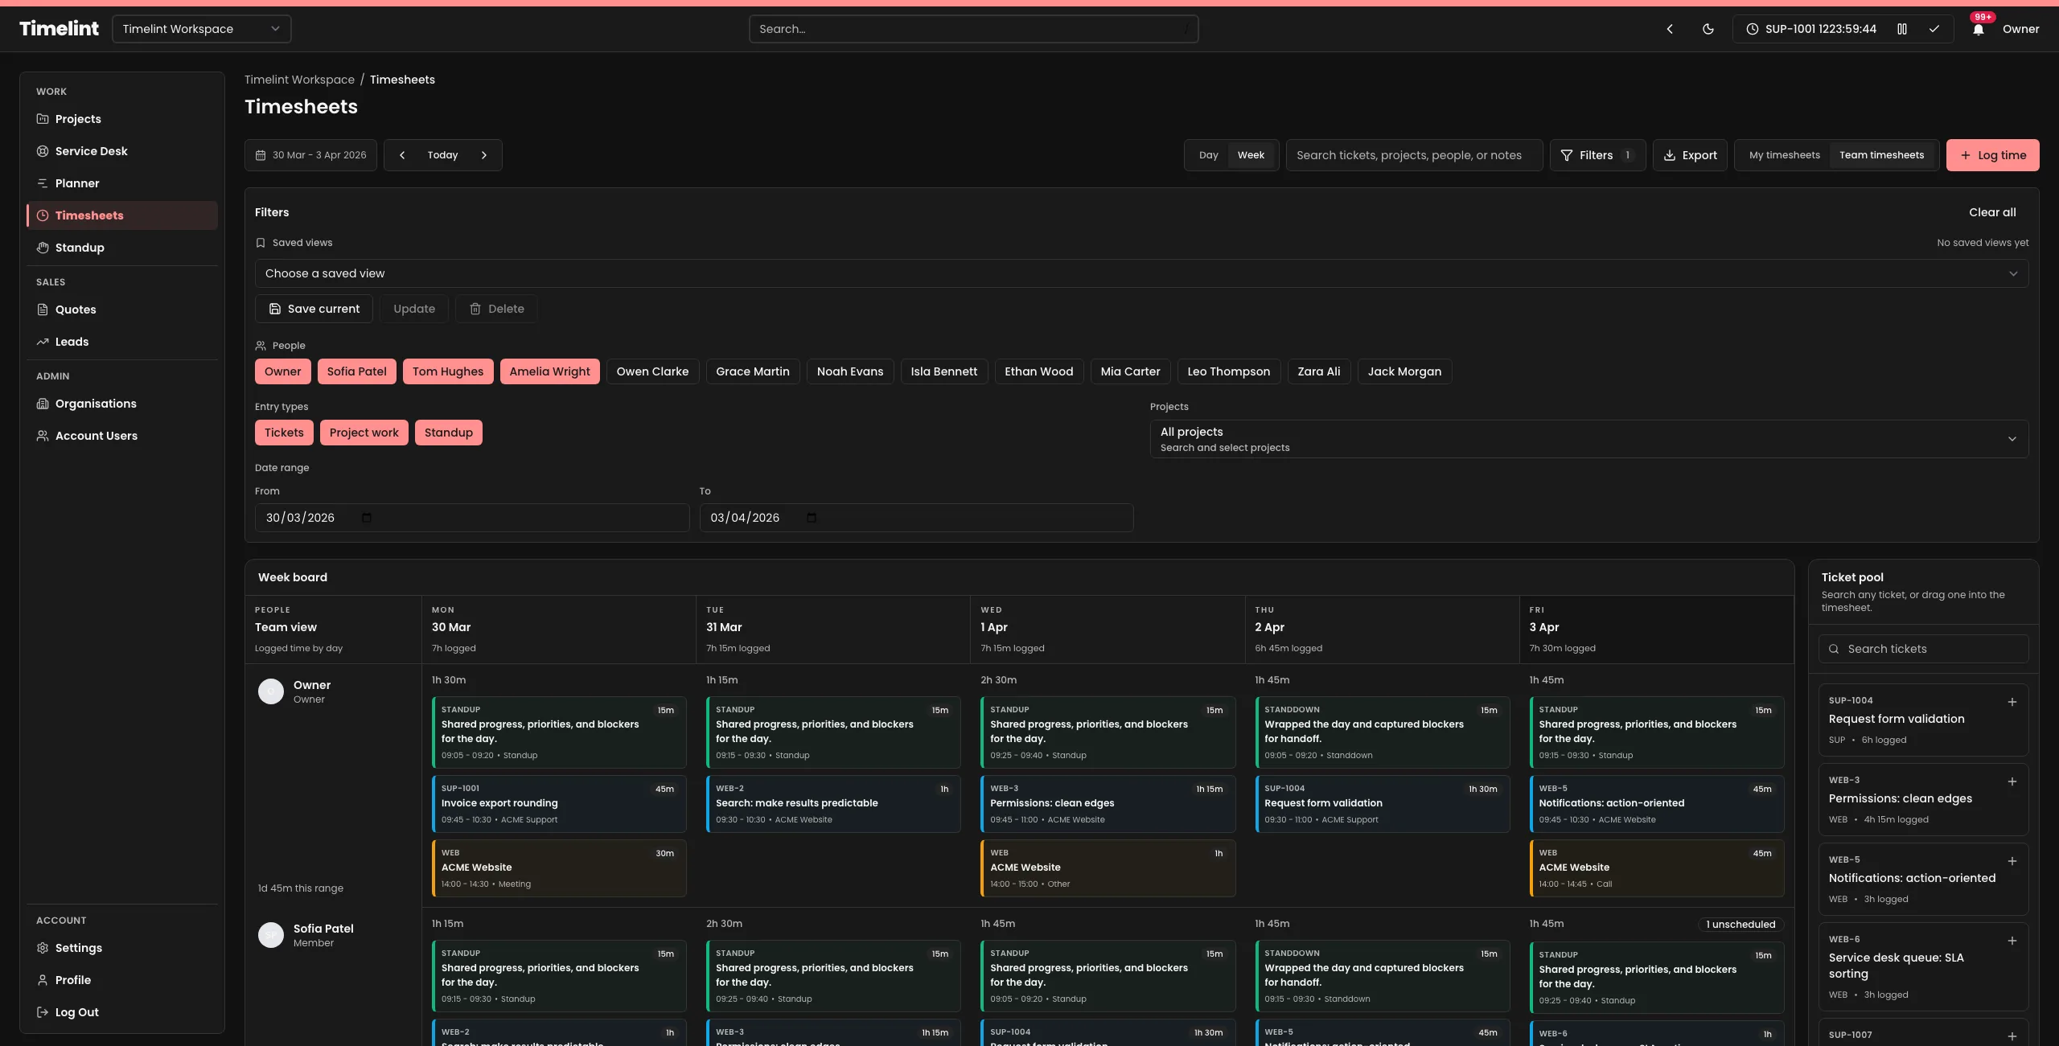The image size is (2059, 1046).
Task: Add WEB-5 Notifications ticket plus icon
Action: (2012, 861)
